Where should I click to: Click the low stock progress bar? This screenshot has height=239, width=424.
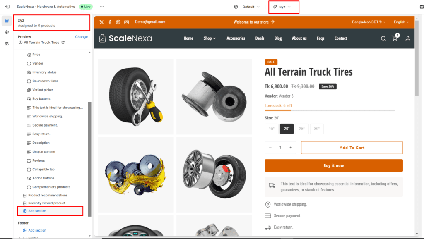[x=330, y=110]
